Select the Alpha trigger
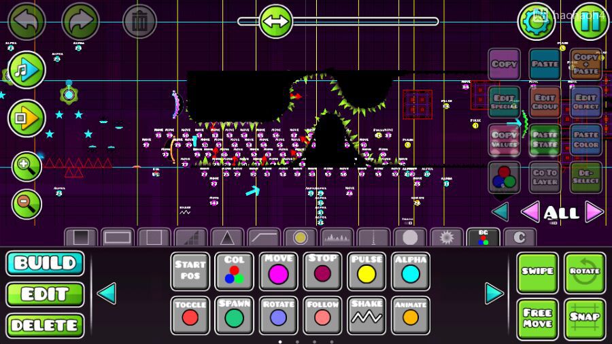The height and width of the screenshot is (344, 612). point(411,271)
